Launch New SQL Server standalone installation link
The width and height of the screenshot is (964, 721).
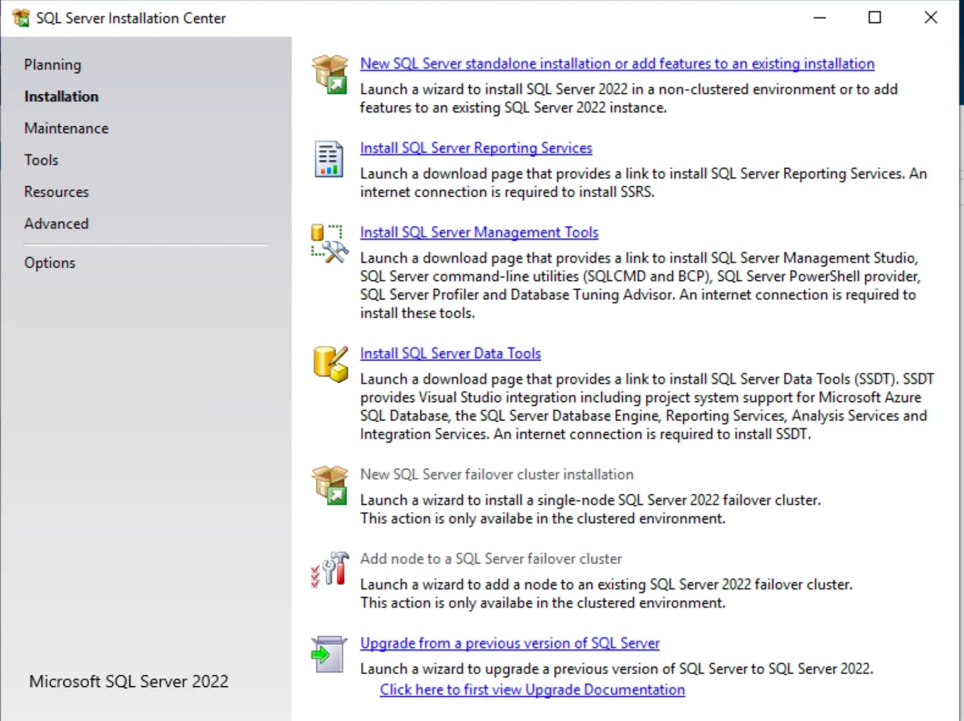617,63
